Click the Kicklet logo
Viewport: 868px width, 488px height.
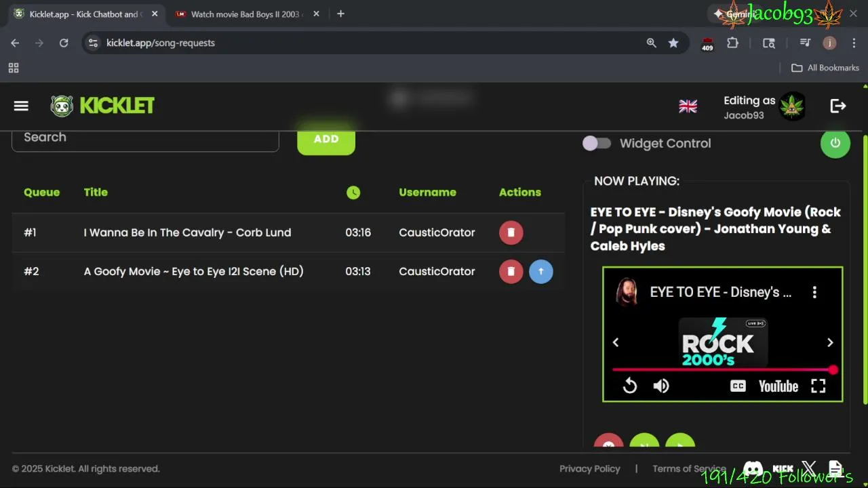(102, 106)
